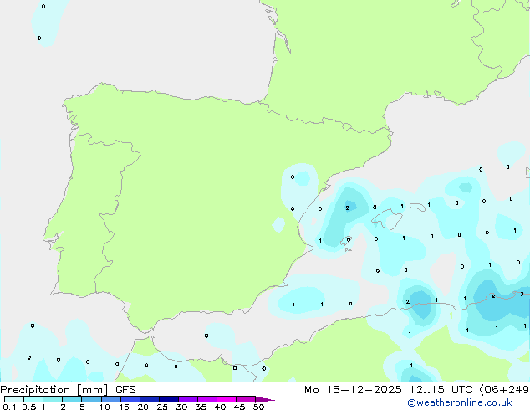Pick the 40–45 mm magenta legend swatch
530x410 pixels.
(227, 399)
